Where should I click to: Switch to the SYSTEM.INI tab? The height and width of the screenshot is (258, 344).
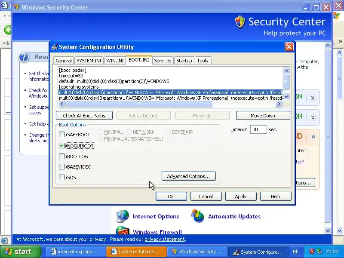[89, 61]
